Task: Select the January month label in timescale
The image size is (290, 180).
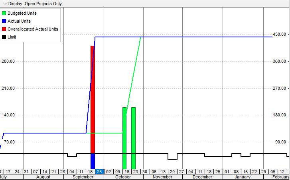Action: (242, 177)
